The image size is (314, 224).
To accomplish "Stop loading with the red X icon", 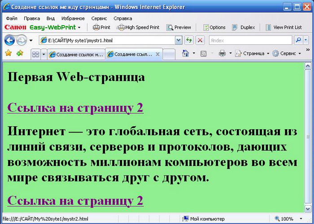I will coord(200,40).
